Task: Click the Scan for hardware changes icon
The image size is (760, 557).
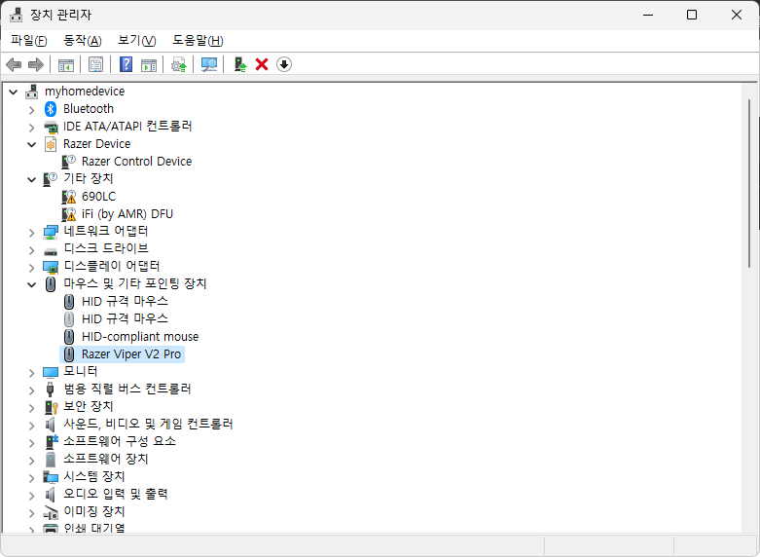Action: 209,64
